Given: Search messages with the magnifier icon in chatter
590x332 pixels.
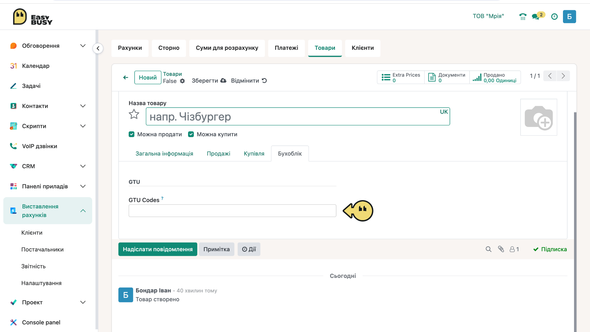Looking at the screenshot, I should (x=488, y=249).
